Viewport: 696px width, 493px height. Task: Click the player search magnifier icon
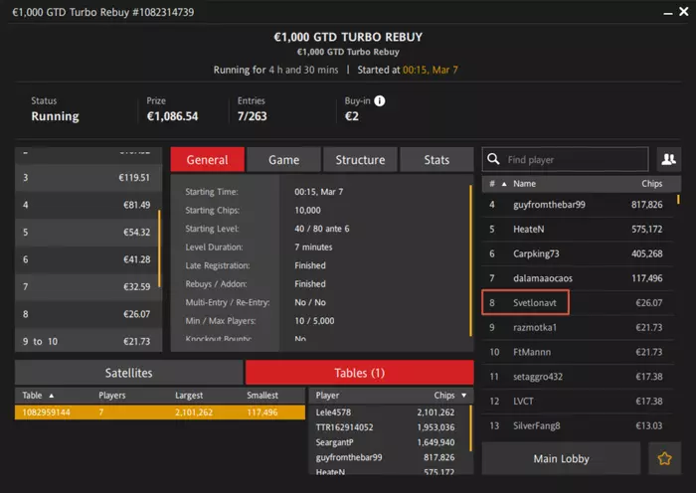493,159
